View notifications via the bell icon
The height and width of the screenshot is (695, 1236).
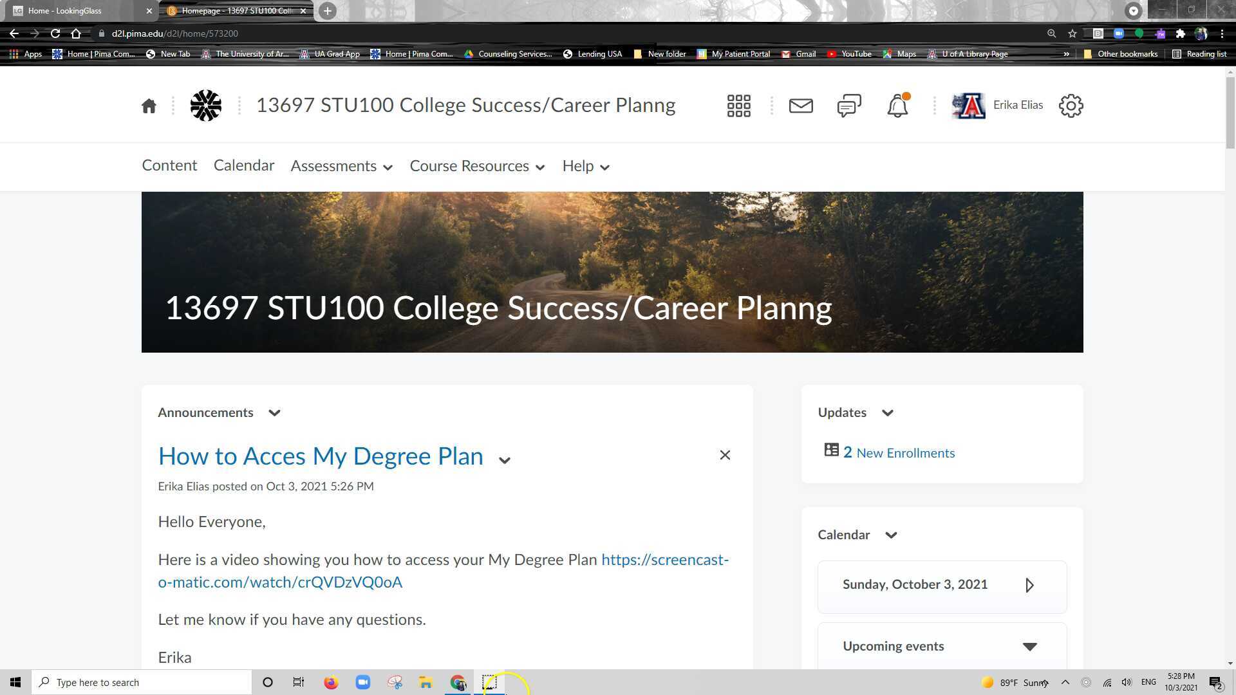click(897, 106)
